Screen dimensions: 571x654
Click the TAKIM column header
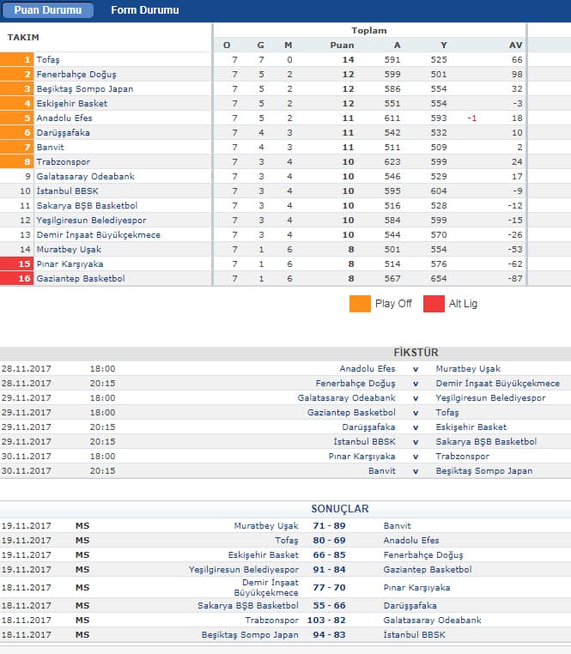pos(23,38)
